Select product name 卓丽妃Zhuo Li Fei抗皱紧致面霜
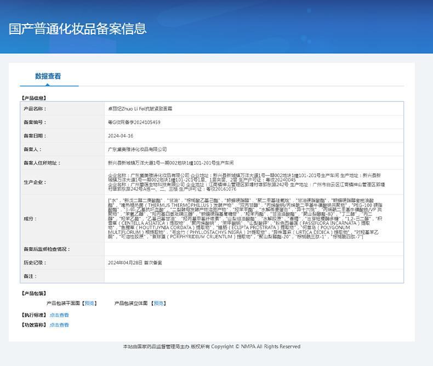 (140, 109)
